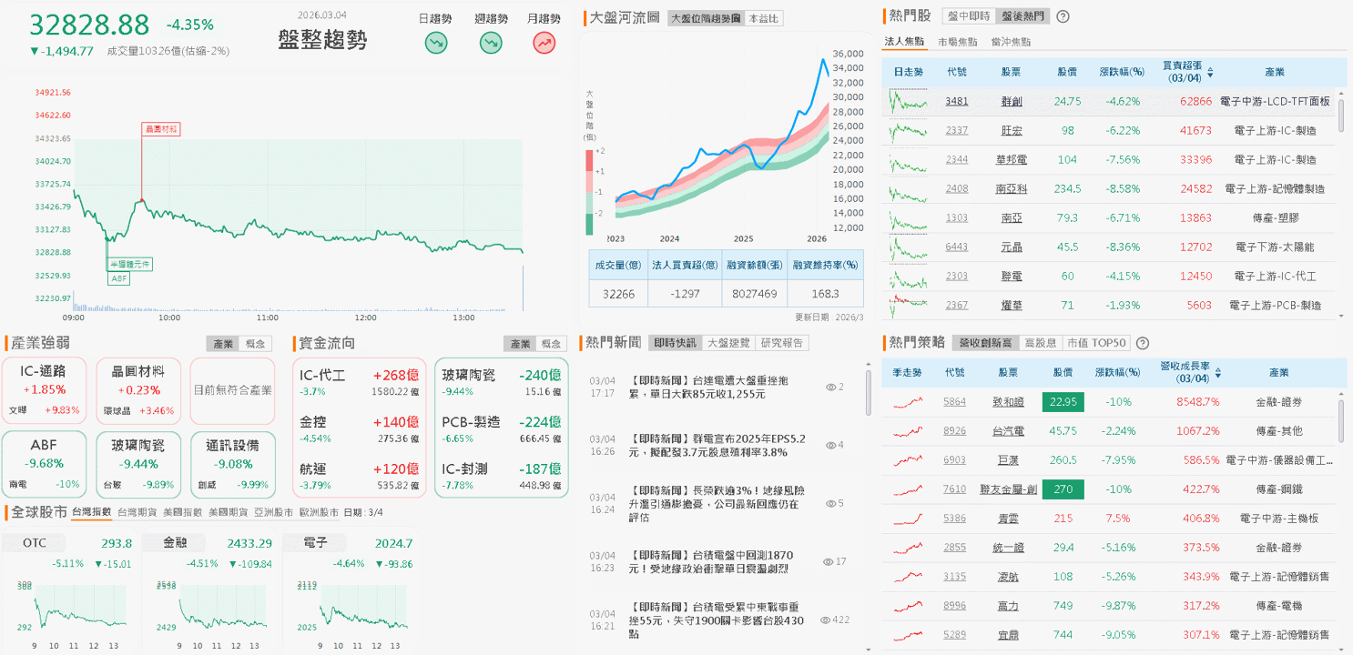Click the eye view-count icon showing 17
1353x655 pixels.
[829, 561]
